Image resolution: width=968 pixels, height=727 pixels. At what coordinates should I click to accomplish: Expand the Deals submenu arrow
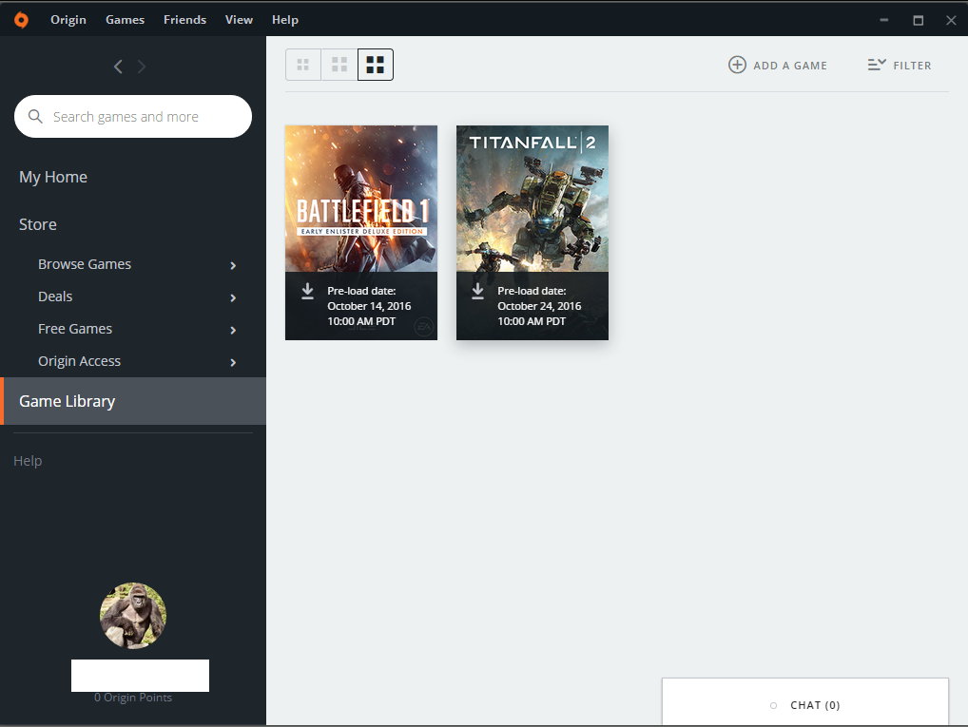[233, 298]
